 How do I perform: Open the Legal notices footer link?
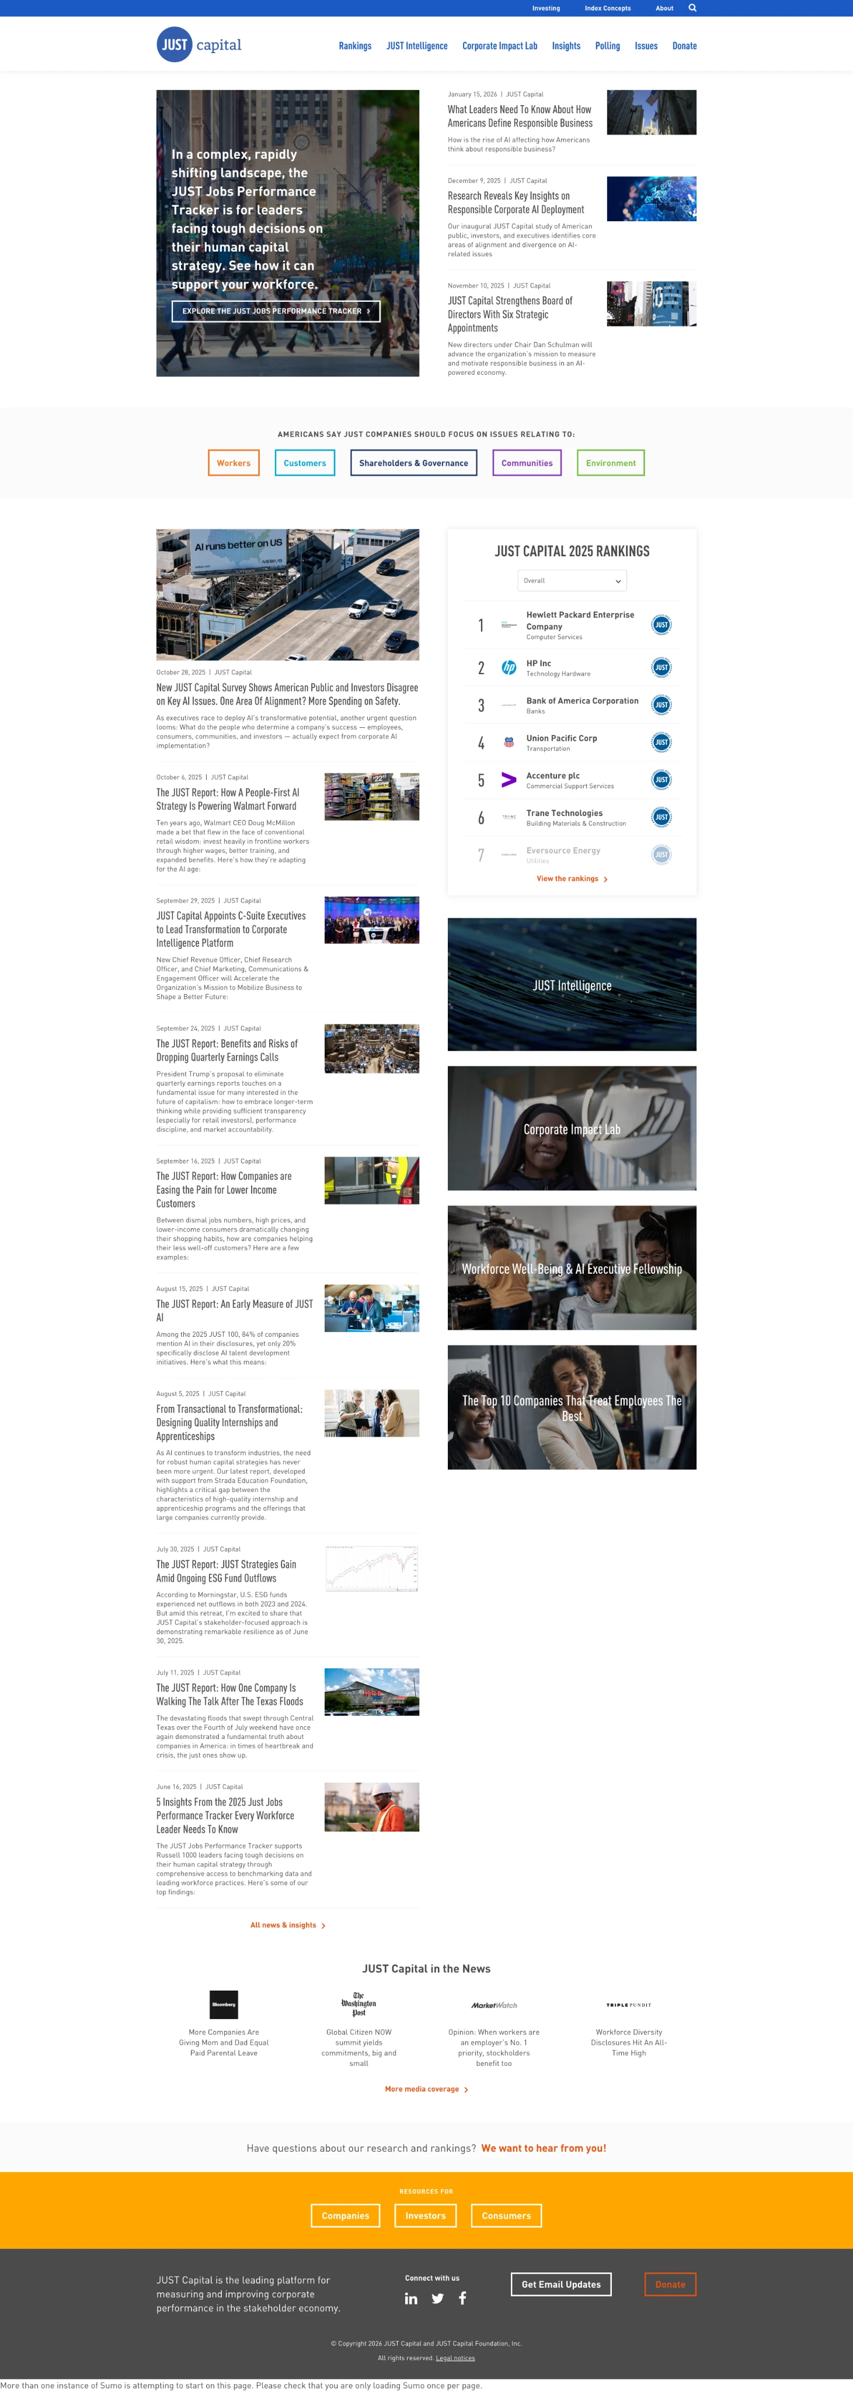pyautogui.click(x=455, y=2358)
